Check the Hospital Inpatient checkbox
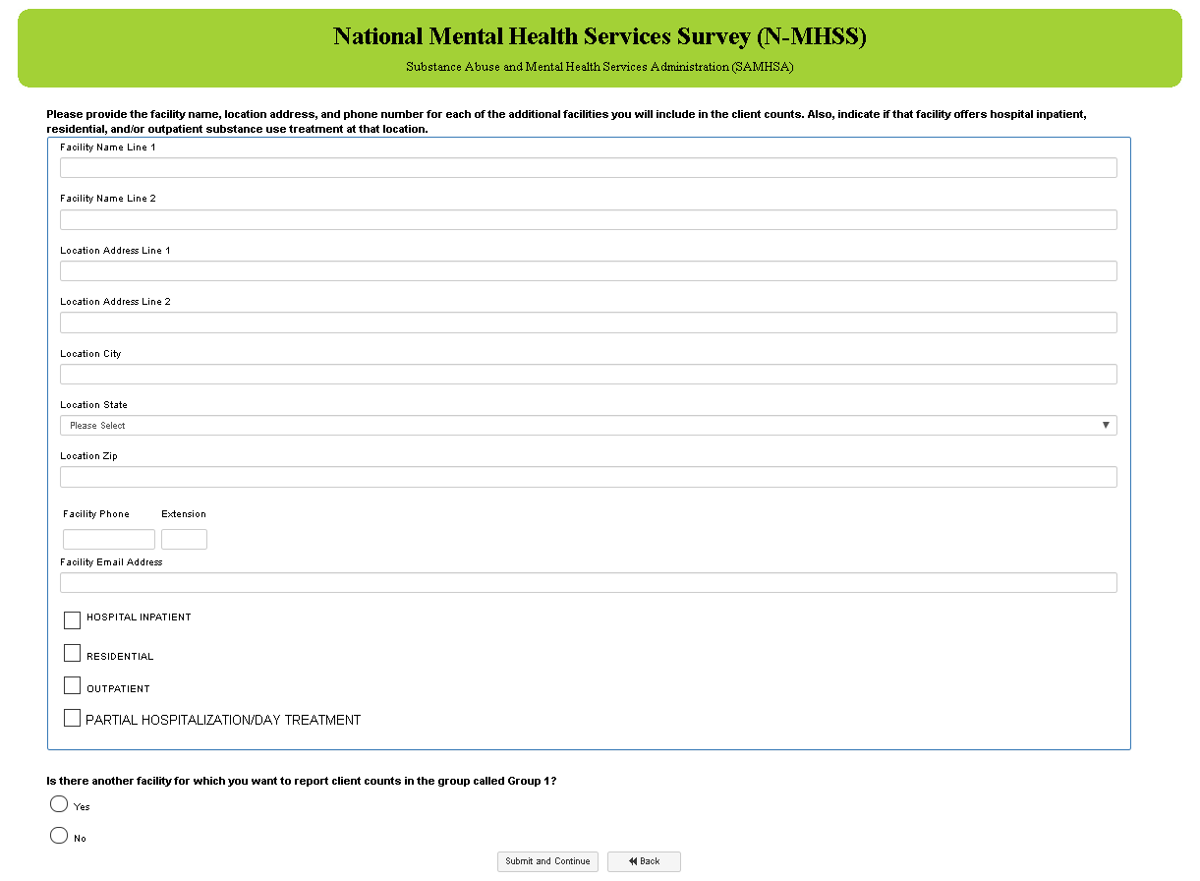This screenshot has height=881, width=1200. click(x=72, y=620)
